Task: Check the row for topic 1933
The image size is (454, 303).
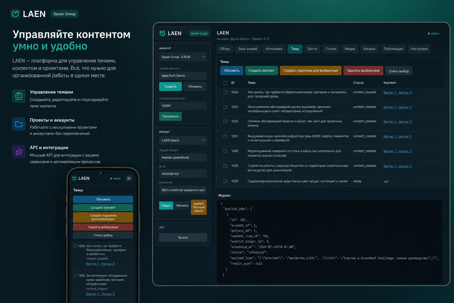Action: 225,107
